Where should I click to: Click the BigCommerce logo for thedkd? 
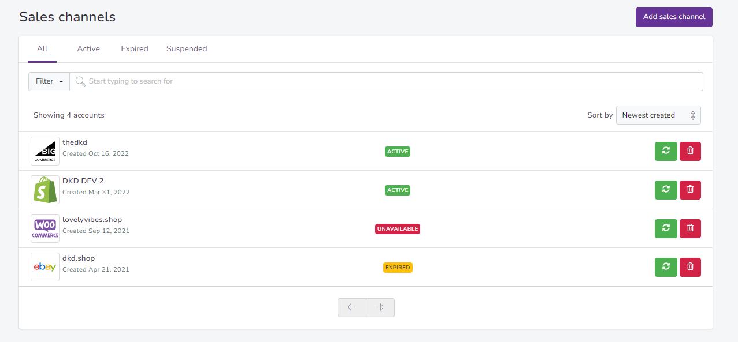click(x=45, y=151)
